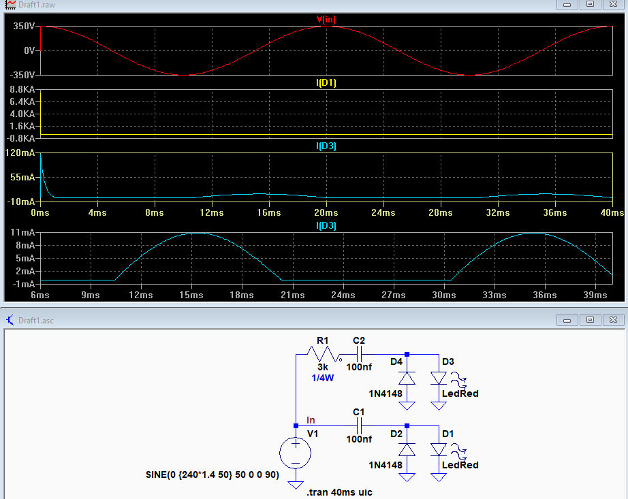Click the junction node at In net

pos(296,425)
